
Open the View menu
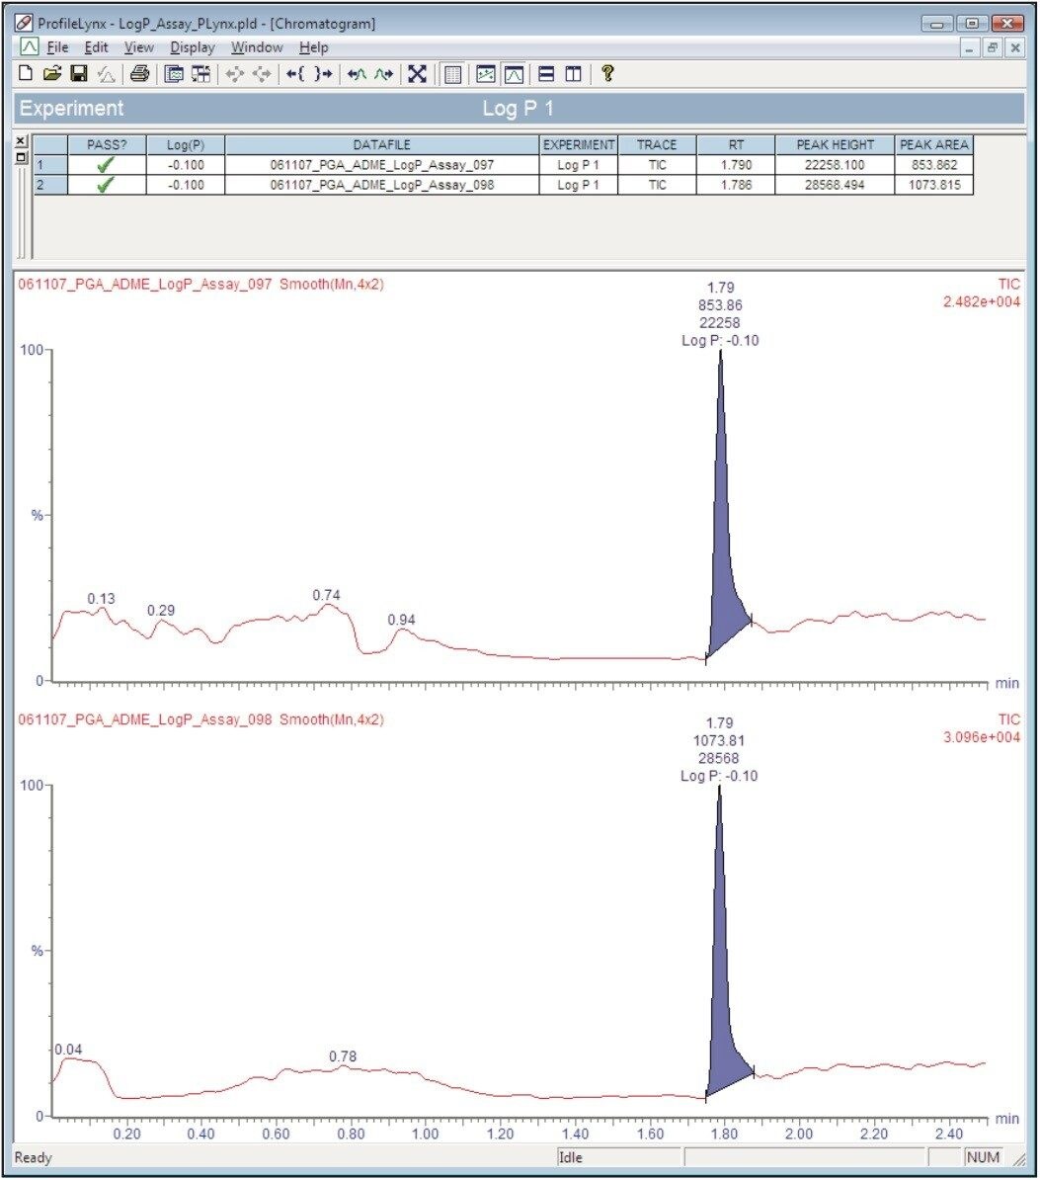138,47
